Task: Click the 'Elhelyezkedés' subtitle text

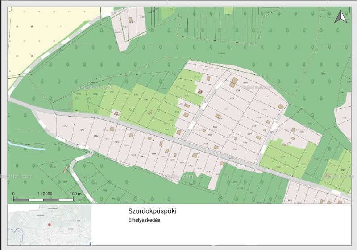Action: tap(144, 220)
